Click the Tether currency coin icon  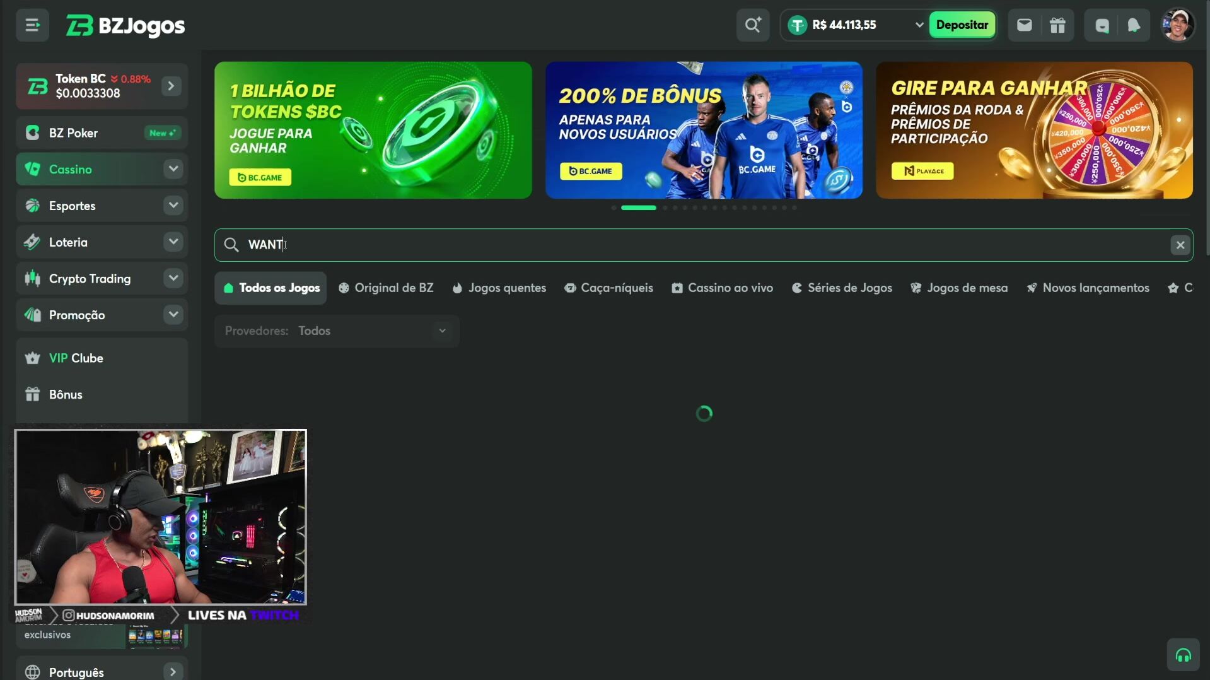click(x=798, y=25)
